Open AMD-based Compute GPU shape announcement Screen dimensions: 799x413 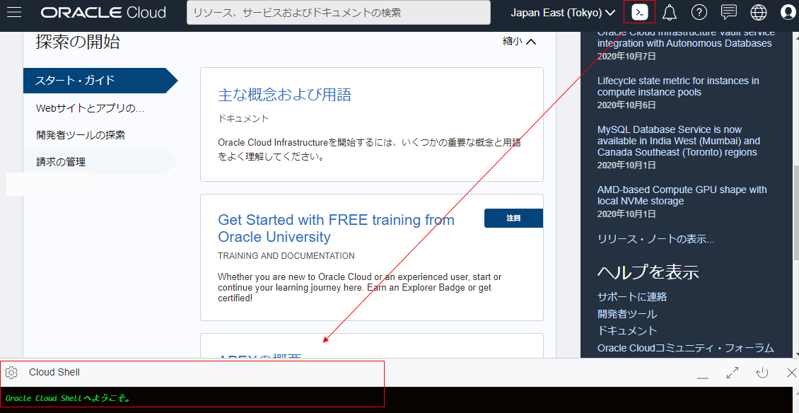coord(682,195)
